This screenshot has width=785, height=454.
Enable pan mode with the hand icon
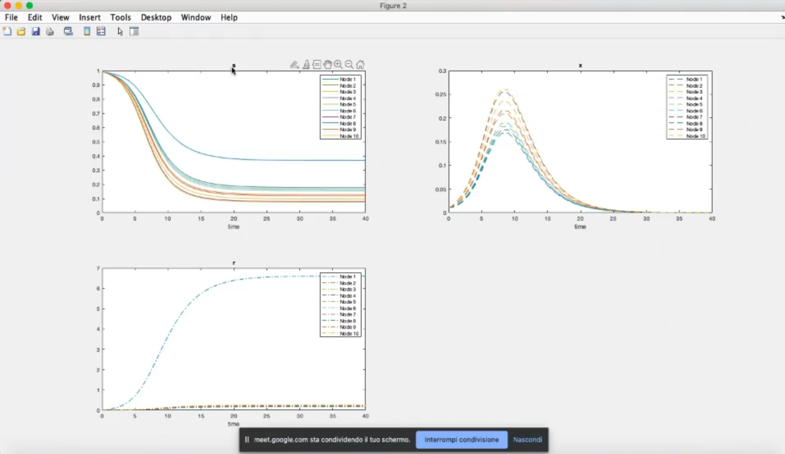tap(327, 65)
